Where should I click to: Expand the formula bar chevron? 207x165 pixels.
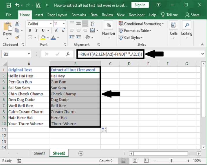(203, 54)
